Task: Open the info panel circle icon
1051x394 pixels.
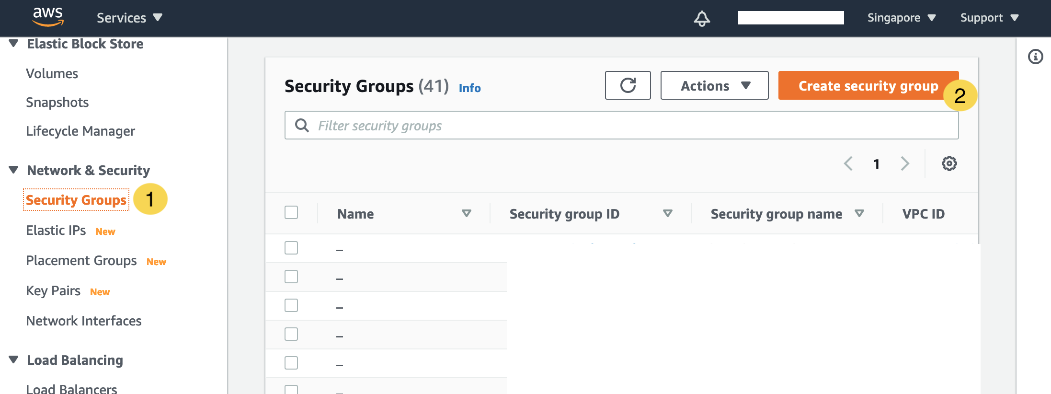Action: click(1035, 57)
